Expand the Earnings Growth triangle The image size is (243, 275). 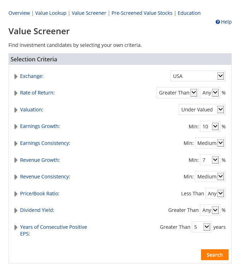click(x=16, y=127)
